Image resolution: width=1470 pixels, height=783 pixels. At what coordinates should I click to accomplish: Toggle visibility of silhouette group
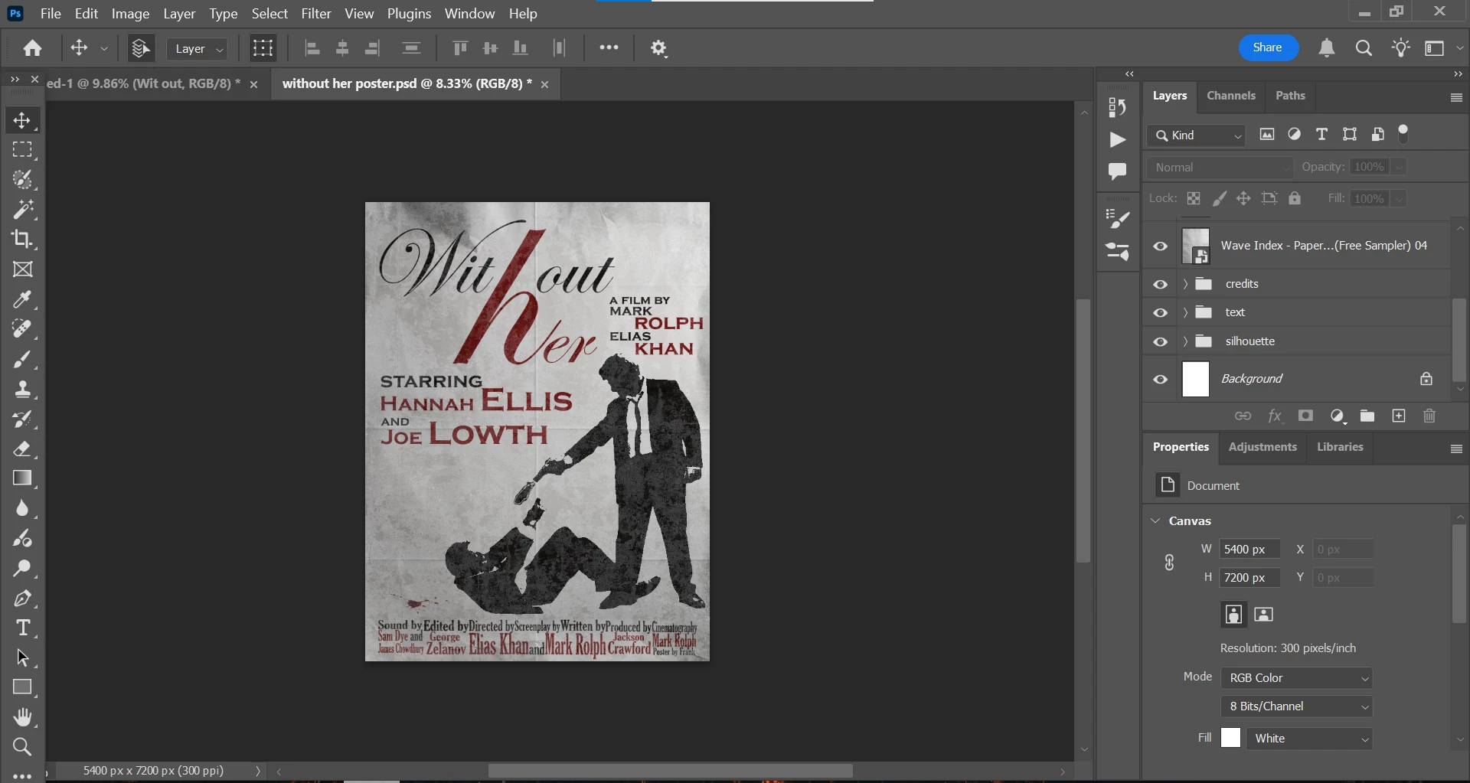coord(1161,341)
